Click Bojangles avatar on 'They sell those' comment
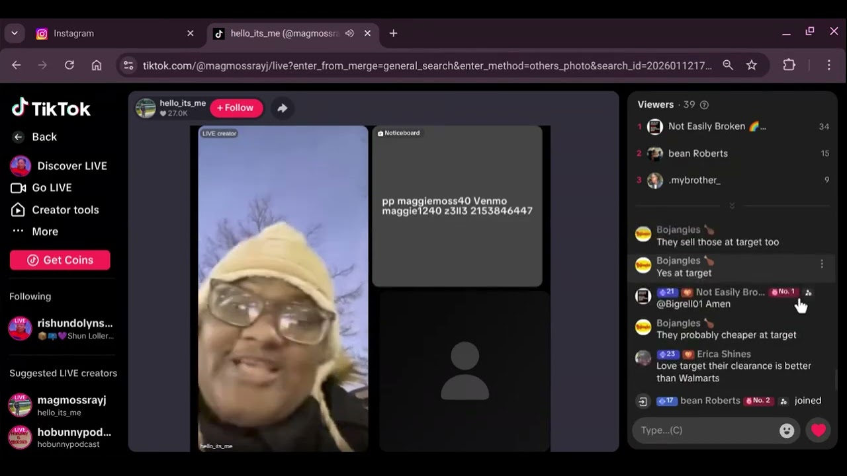 pos(643,233)
